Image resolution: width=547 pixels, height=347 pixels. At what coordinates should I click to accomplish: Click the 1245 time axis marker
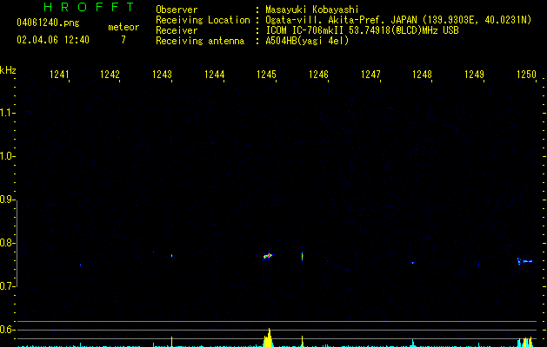point(266,75)
